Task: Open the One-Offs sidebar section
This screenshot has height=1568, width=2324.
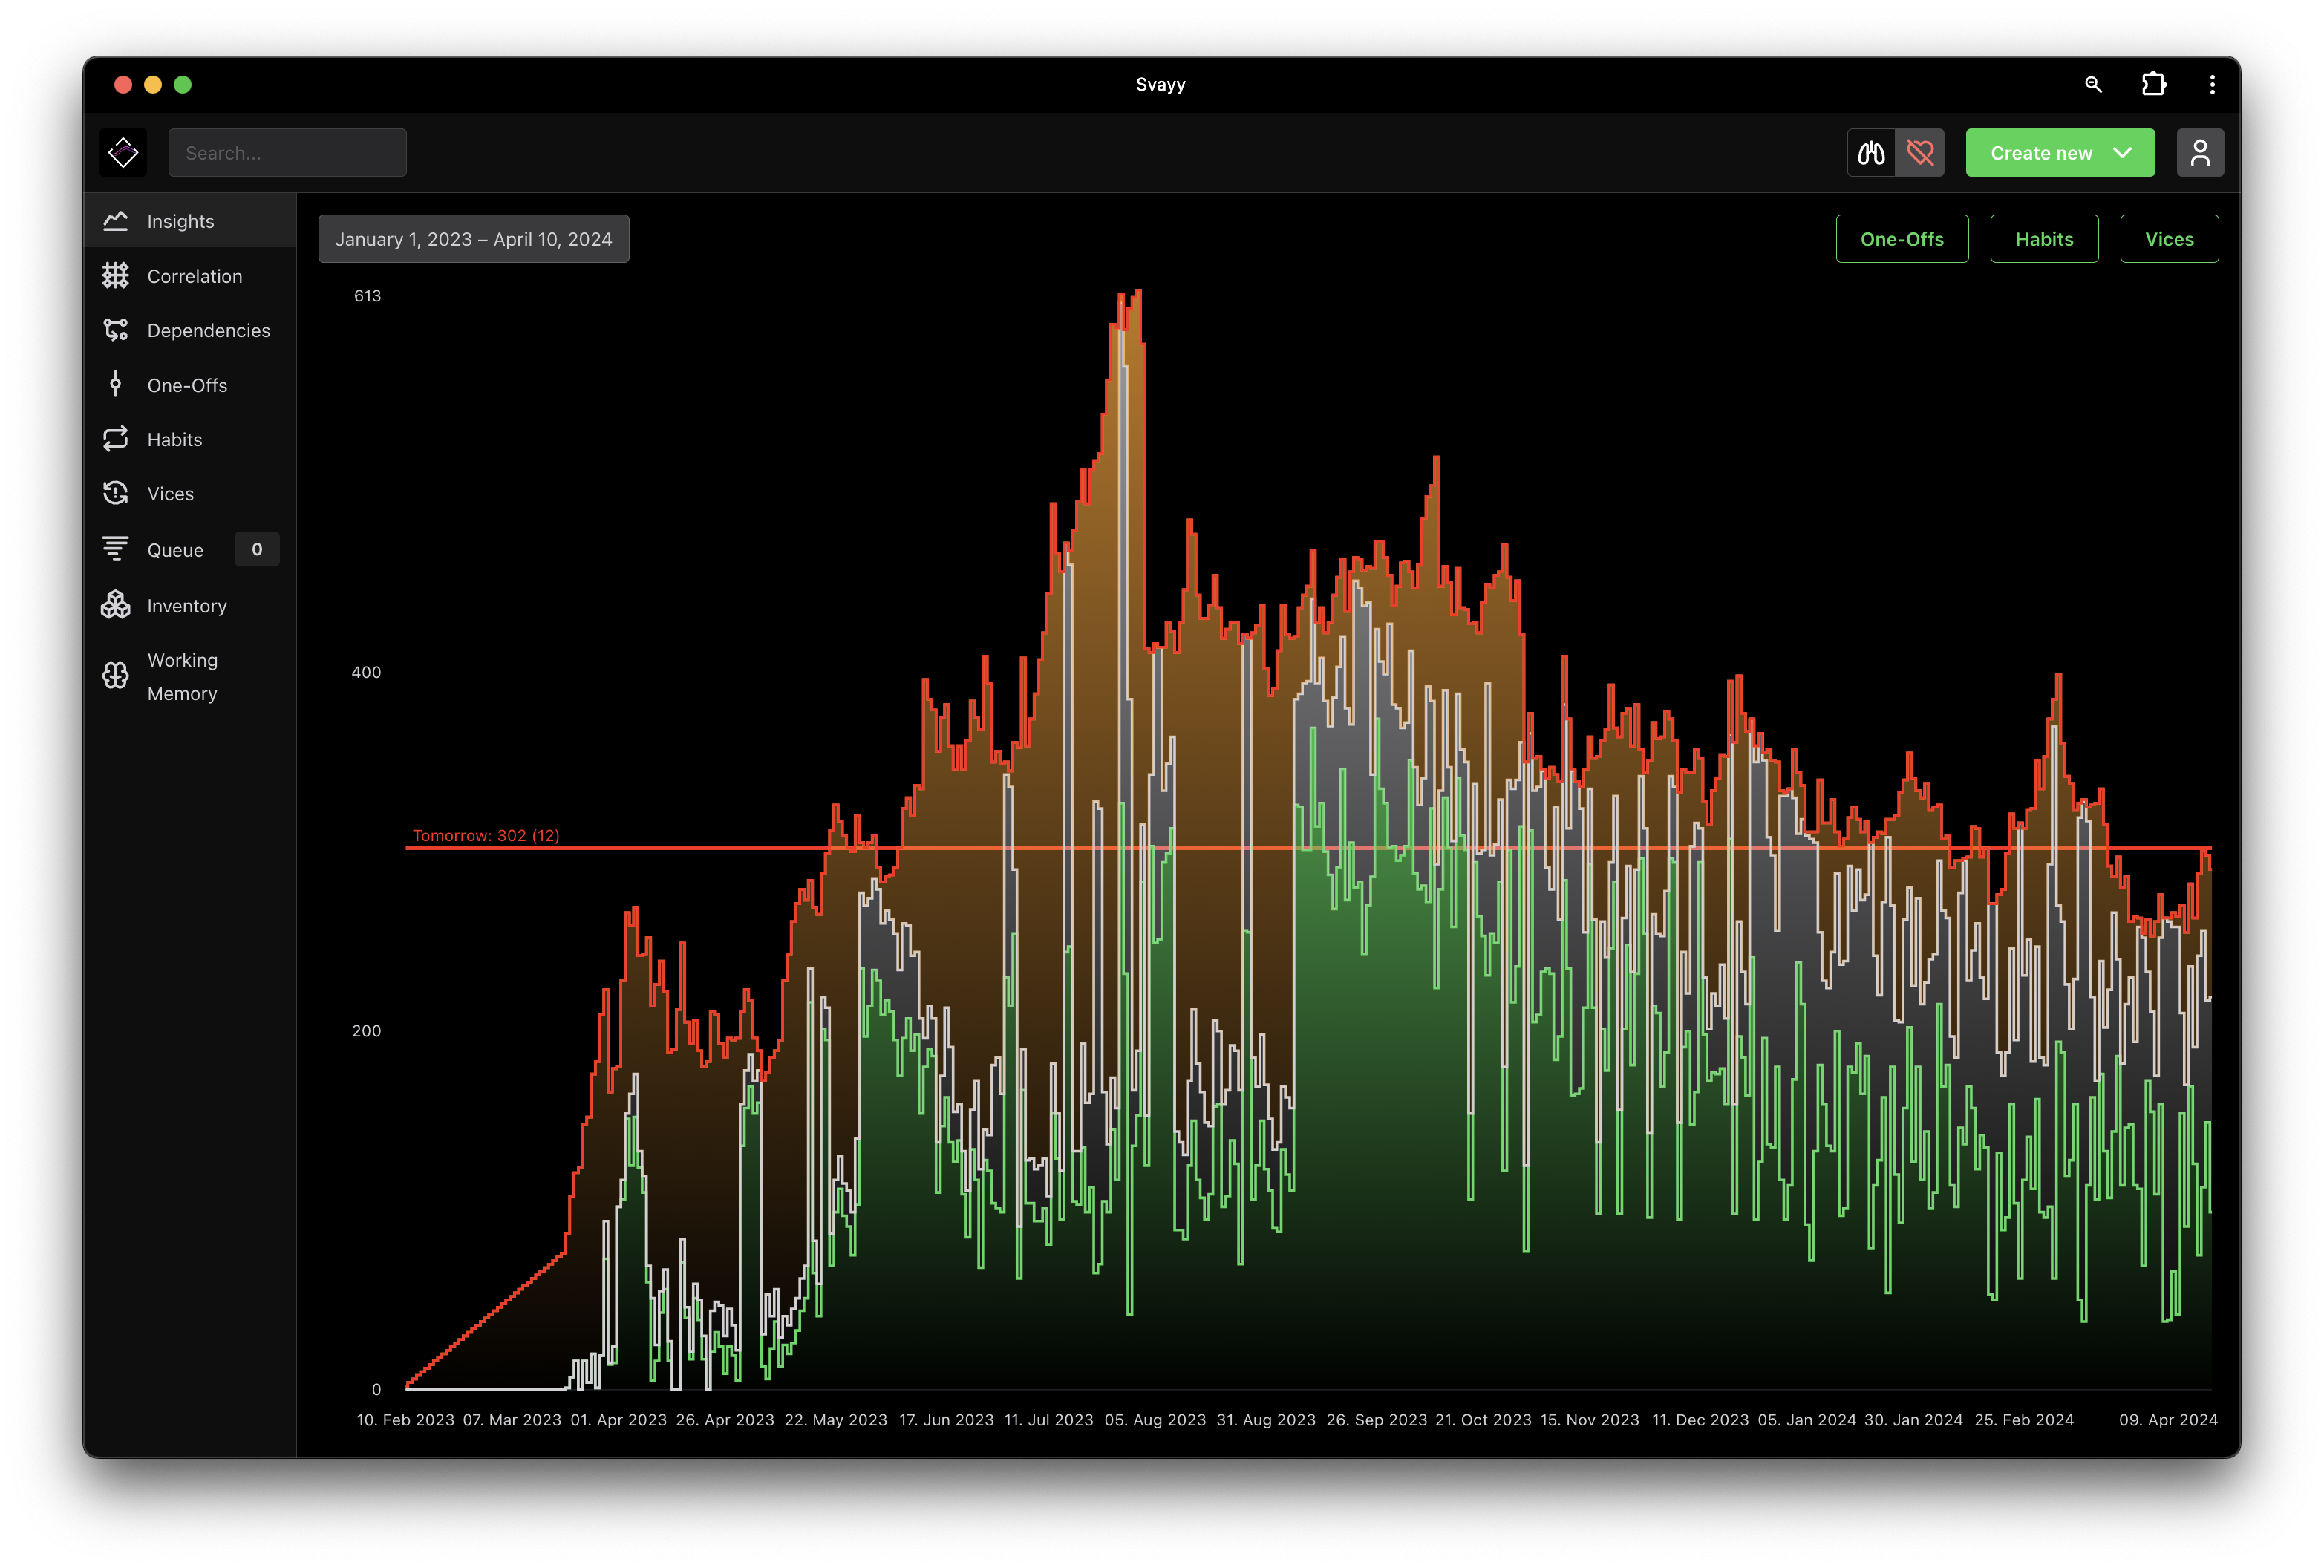Action: coord(190,385)
